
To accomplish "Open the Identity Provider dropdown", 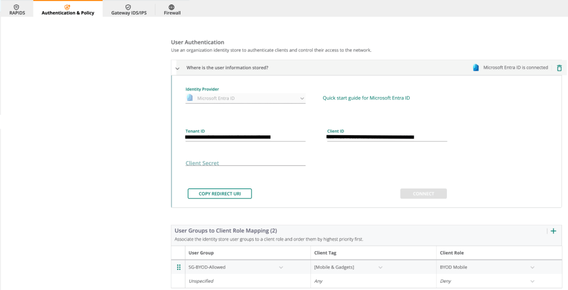I will [x=245, y=98].
